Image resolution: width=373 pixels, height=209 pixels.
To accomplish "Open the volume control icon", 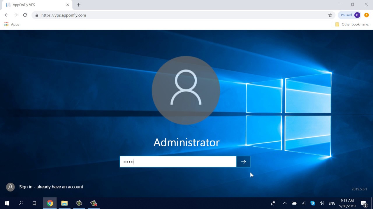I will 322,203.
